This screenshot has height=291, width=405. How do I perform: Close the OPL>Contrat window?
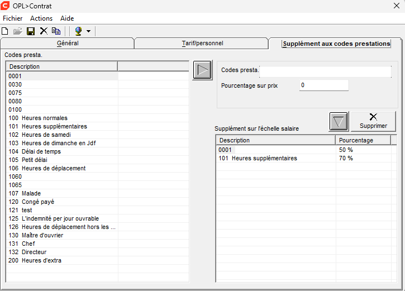tap(397, 6)
